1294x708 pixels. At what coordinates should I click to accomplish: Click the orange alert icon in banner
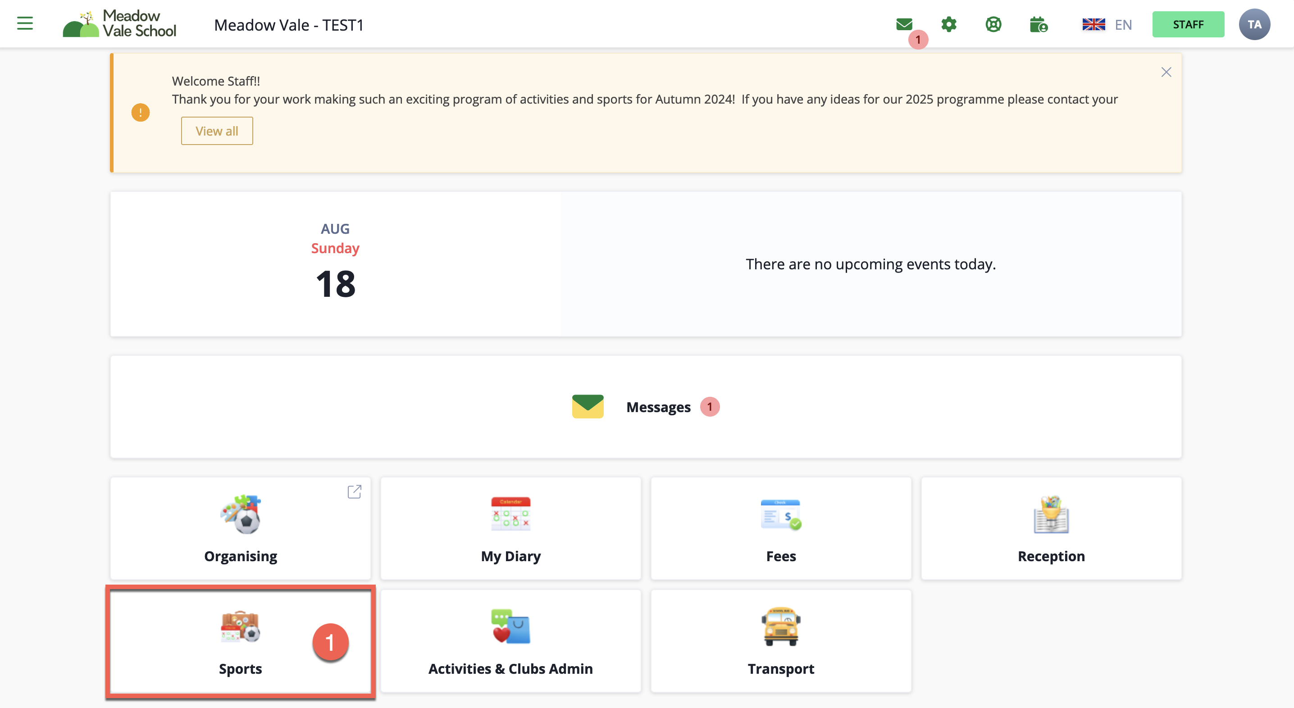[x=141, y=113]
